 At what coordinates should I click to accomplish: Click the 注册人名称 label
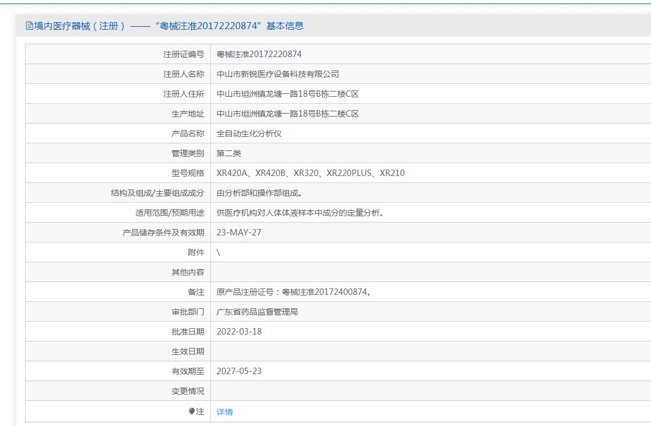click(184, 74)
